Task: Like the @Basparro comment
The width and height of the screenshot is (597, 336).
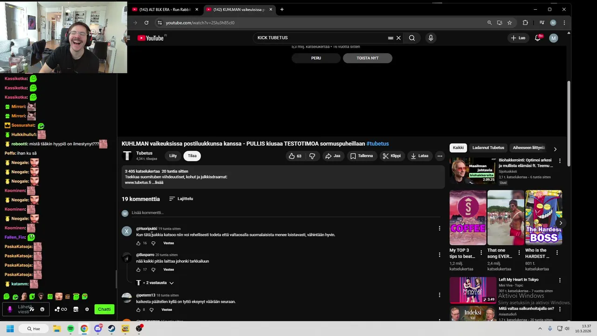Action: pos(138,270)
